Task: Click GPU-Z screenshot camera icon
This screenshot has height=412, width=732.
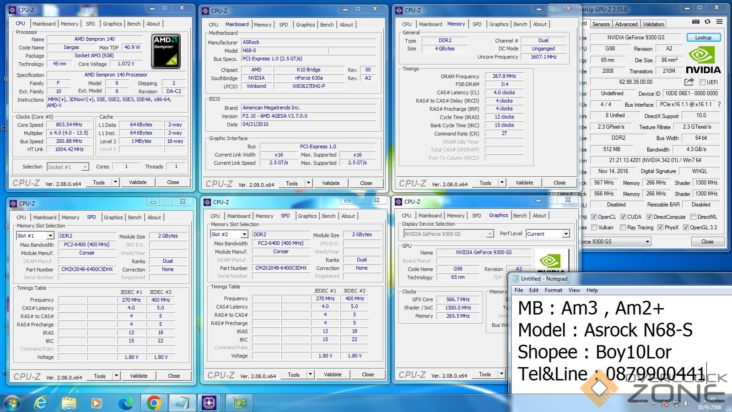Action: click(695, 22)
